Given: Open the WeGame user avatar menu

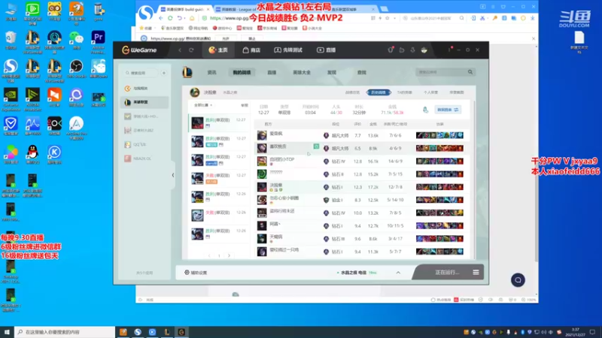Looking at the screenshot, I should (x=424, y=50).
